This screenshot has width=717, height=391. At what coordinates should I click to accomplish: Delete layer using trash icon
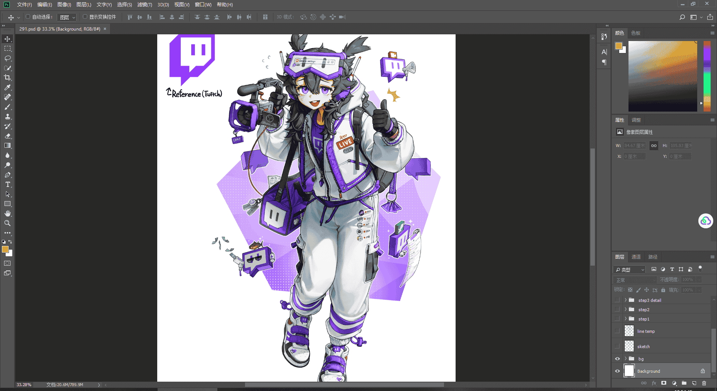tap(704, 383)
